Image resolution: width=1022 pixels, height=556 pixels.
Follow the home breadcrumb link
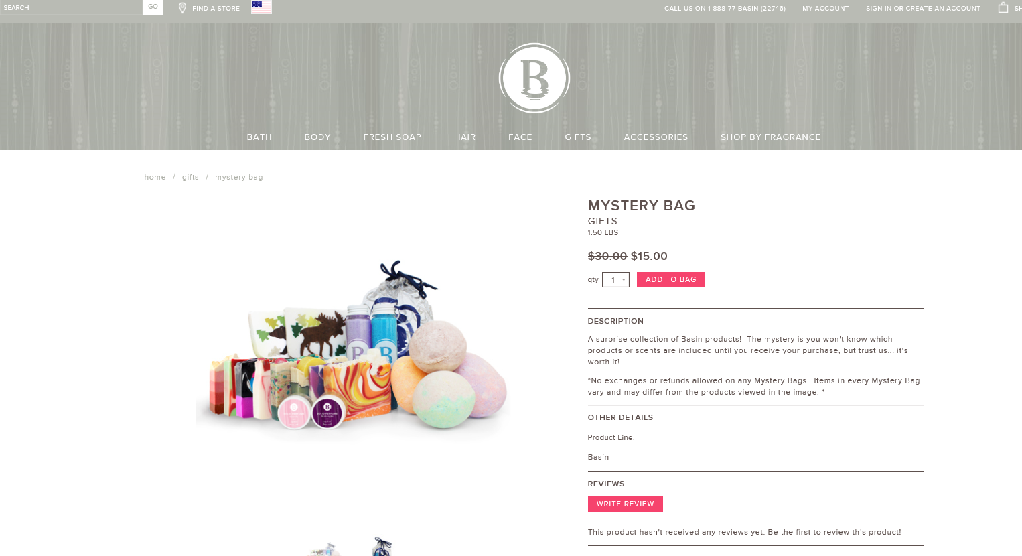(x=155, y=177)
